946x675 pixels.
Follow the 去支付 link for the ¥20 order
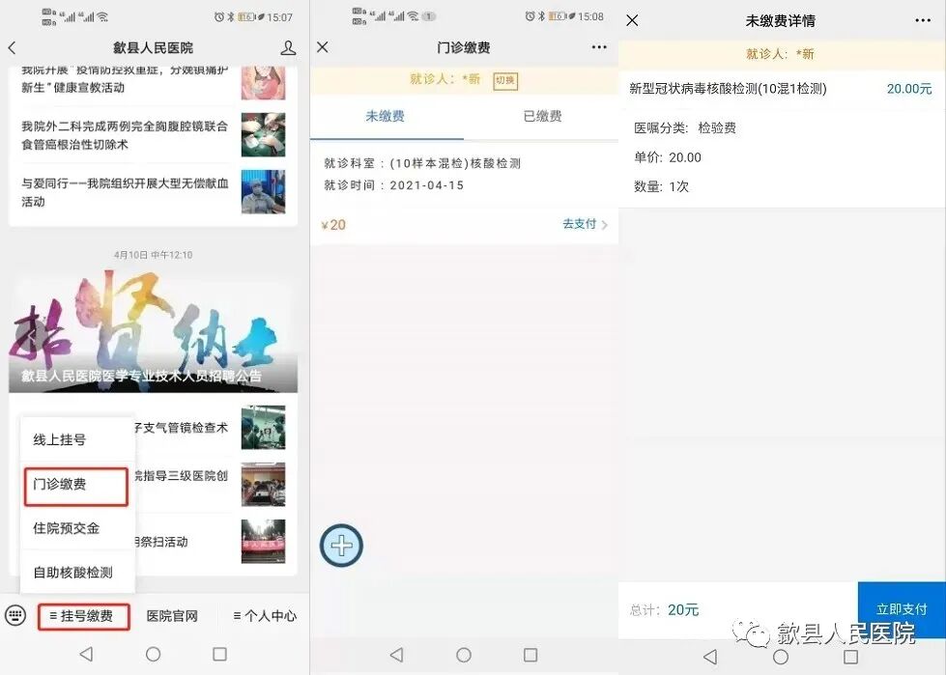tap(580, 223)
